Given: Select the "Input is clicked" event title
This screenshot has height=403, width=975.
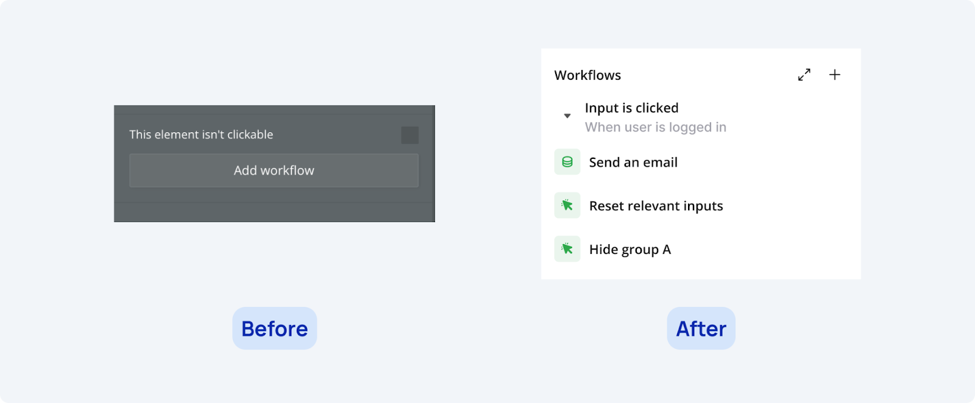Looking at the screenshot, I should pyautogui.click(x=631, y=108).
